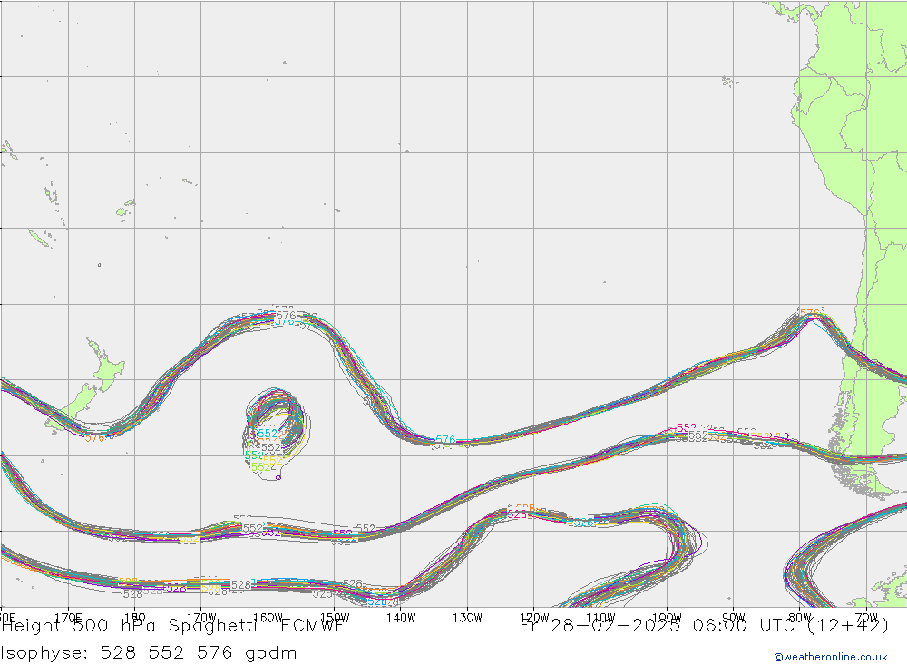Click the 110W longitude label
The height and width of the screenshot is (665, 907).
pos(600,618)
